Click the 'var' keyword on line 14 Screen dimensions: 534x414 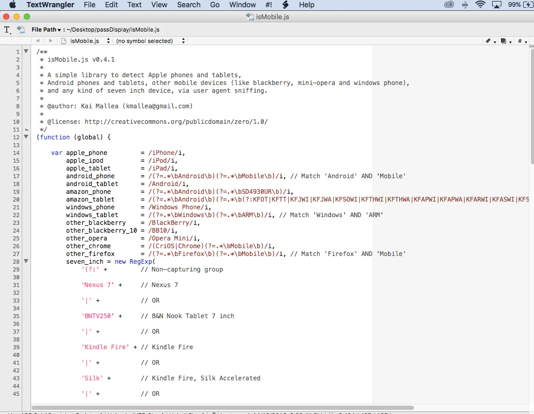click(56, 153)
